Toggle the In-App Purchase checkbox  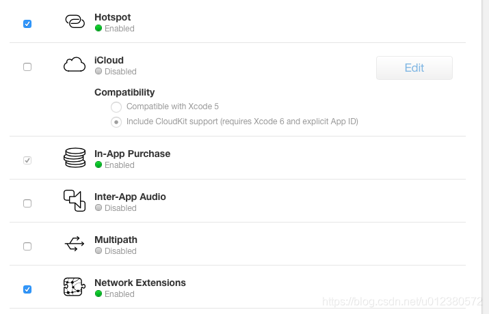coord(27,160)
